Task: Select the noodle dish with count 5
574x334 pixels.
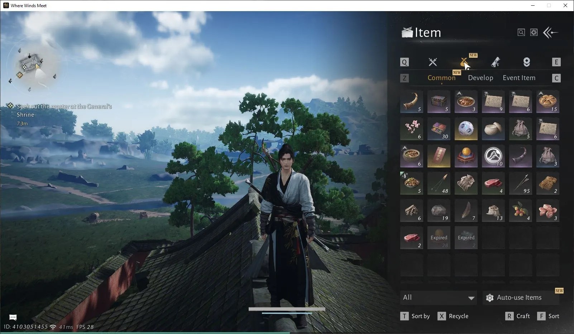Action: click(412, 183)
